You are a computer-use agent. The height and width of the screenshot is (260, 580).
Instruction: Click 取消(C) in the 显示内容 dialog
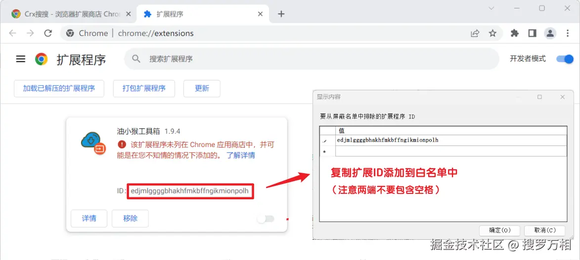click(545, 230)
